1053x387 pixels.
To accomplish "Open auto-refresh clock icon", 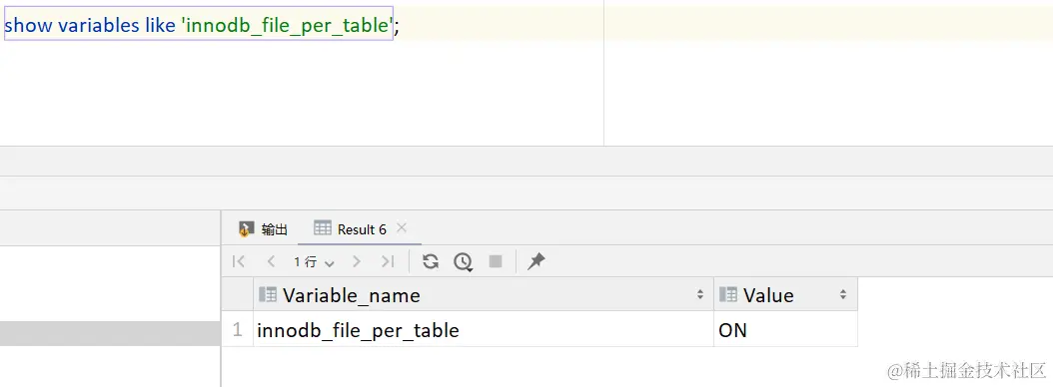I will [463, 261].
